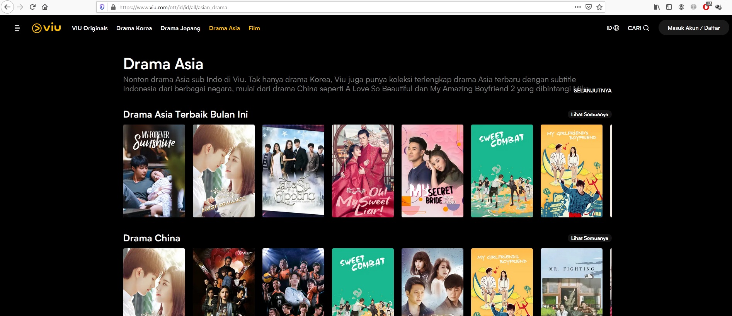Change language via ID globe
This screenshot has width=732, height=316.
click(613, 28)
